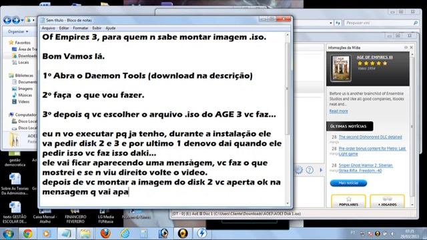Open Windows Explorer from the taskbar
The height and width of the screenshot is (240, 427).
[x=85, y=233]
